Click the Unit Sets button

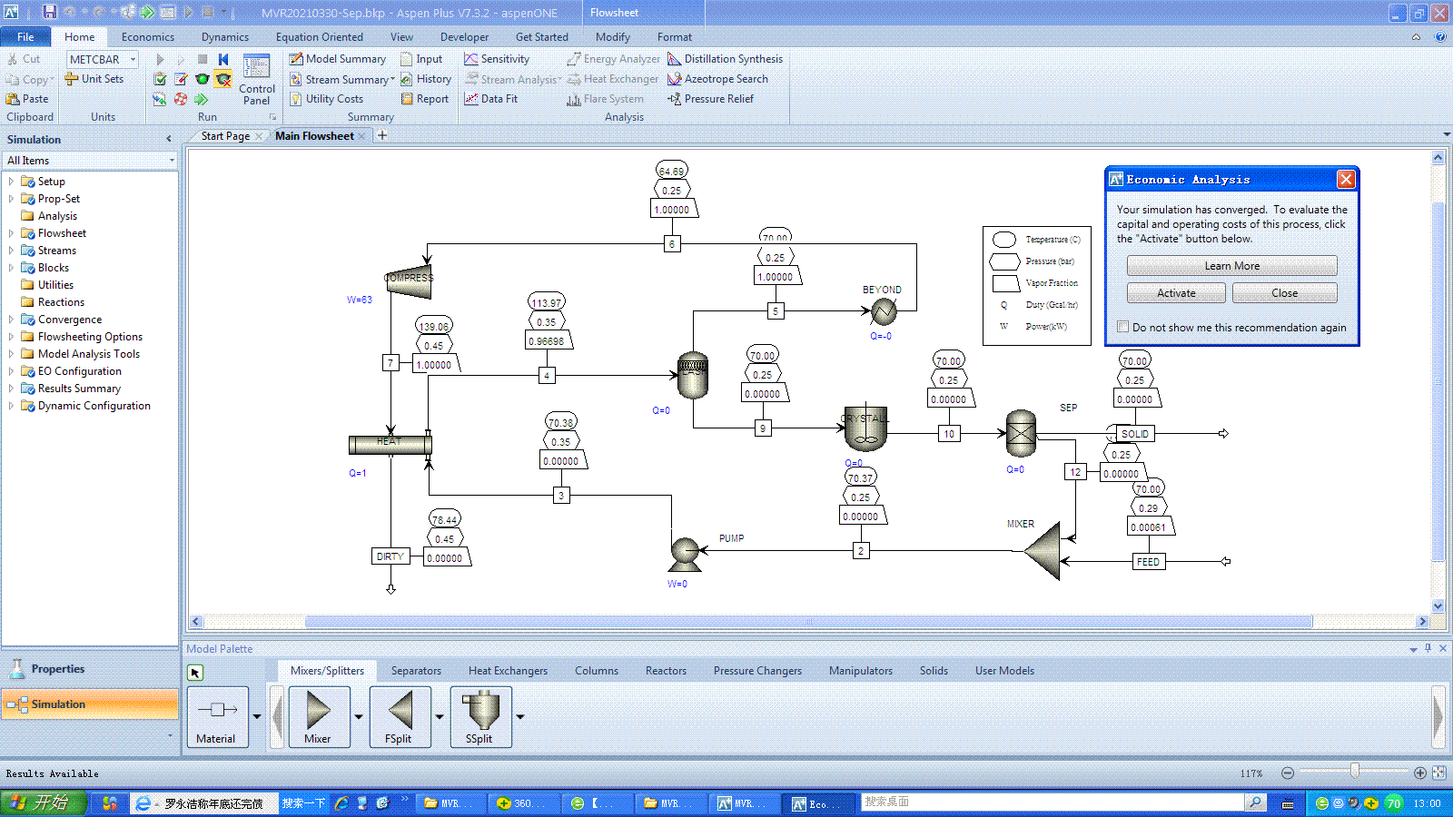coord(94,79)
